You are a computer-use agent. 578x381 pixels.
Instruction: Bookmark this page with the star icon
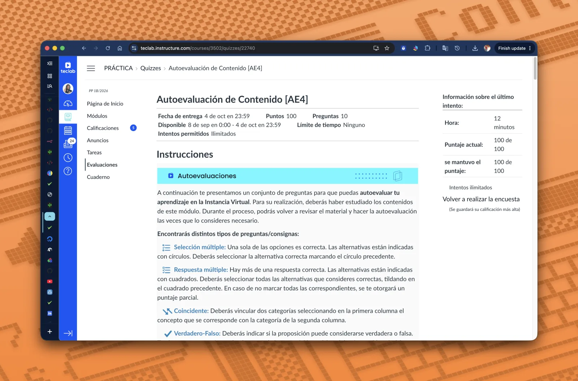coord(387,48)
